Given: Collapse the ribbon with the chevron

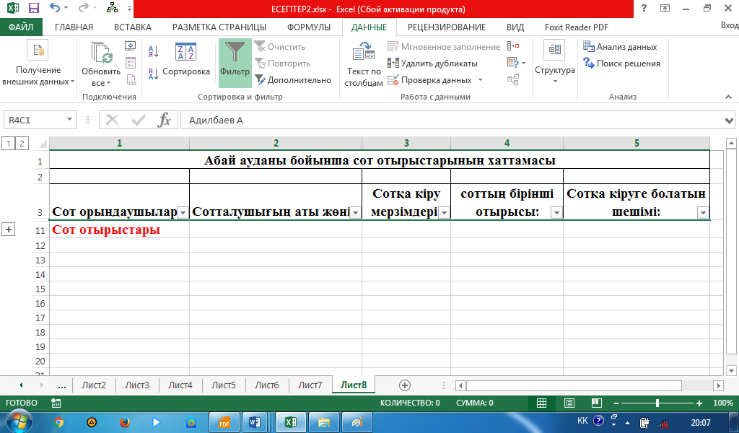Looking at the screenshot, I should click(729, 97).
